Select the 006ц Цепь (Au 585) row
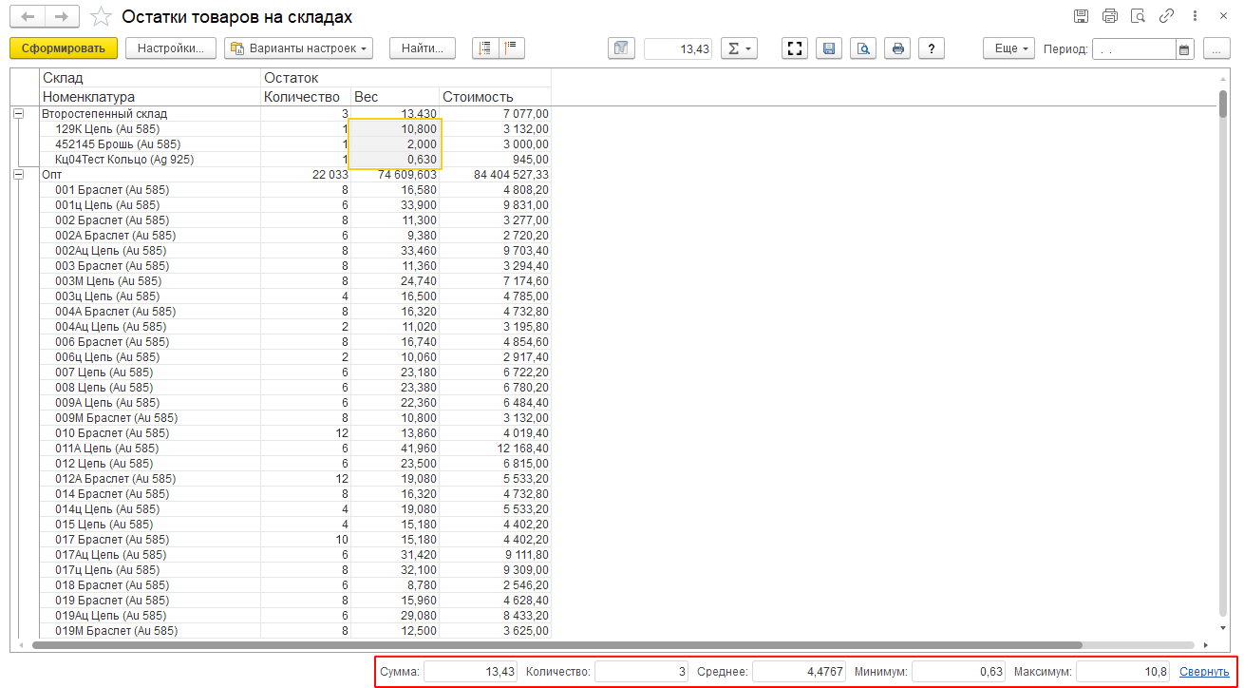The image size is (1244, 688). click(294, 357)
